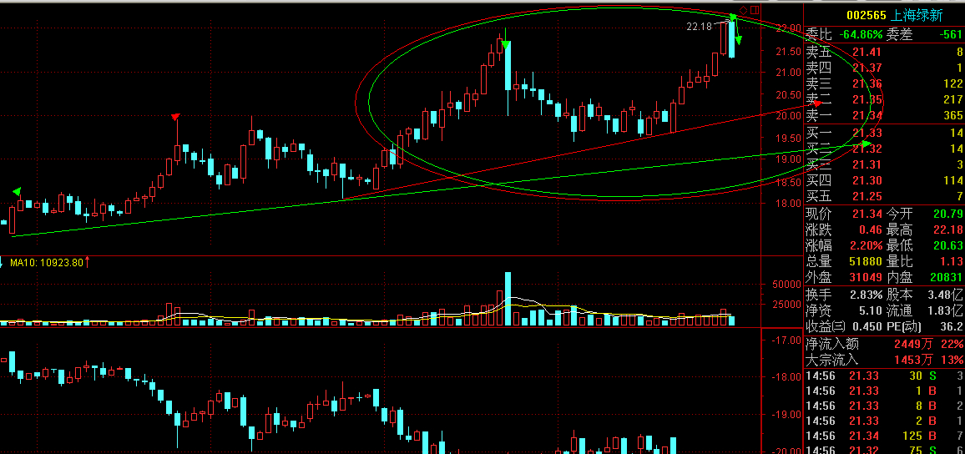Click the tallest cyan volume bar
The image size is (965, 454).
[507, 298]
